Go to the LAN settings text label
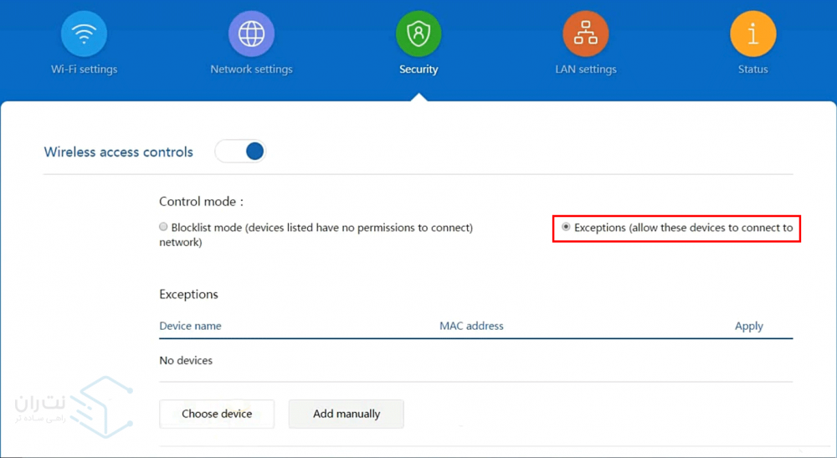Viewport: 837px width, 458px height. pyautogui.click(x=586, y=69)
